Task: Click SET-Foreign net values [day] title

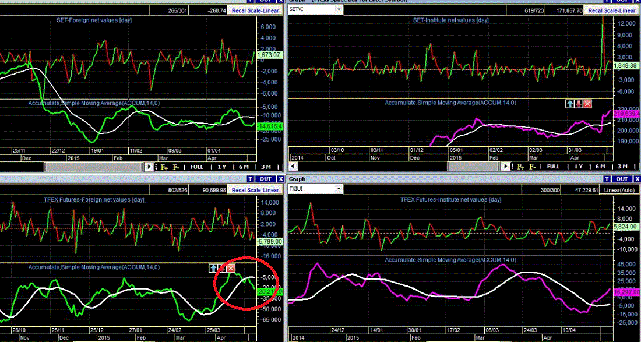Action: click(95, 20)
